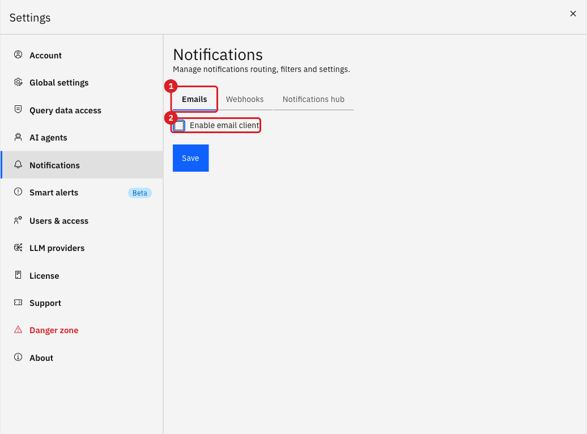Viewport: 587px width, 434px height.
Task: Open the Smart alerts section
Action: [82, 193]
